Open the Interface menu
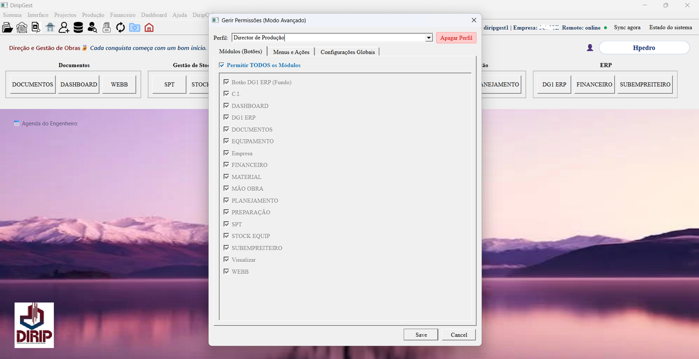The width and height of the screenshot is (699, 359). coord(38,15)
